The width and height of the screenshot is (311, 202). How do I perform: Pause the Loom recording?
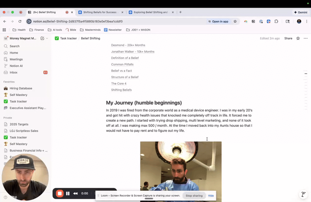click(x=68, y=194)
